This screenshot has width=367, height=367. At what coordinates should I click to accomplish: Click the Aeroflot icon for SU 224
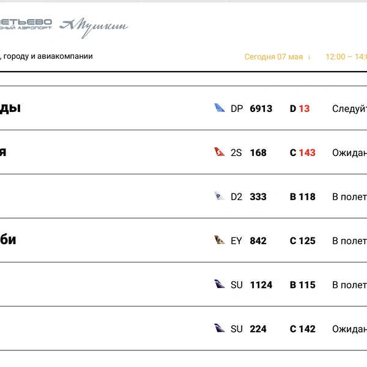(220, 328)
